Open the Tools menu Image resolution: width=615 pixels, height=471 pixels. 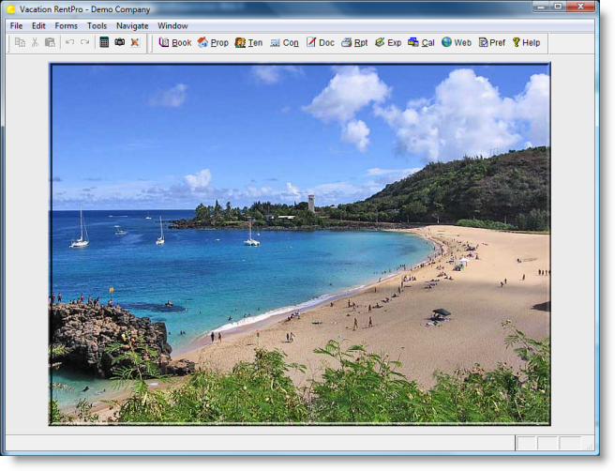(x=97, y=26)
